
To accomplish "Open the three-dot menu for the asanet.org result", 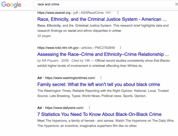I will pyautogui.click(x=118, y=12).
